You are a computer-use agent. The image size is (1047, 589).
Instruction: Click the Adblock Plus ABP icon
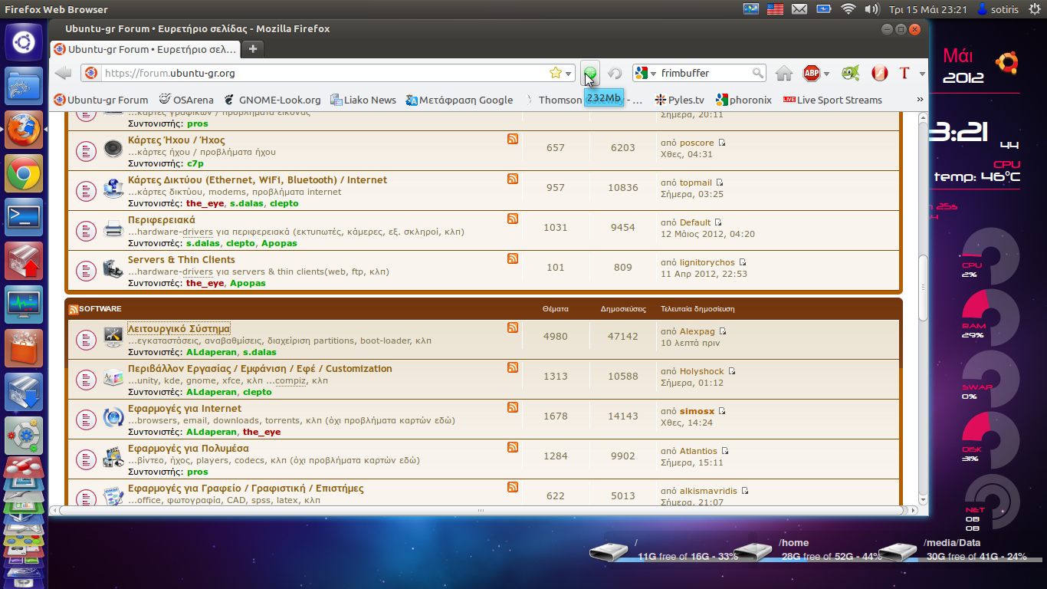pyautogui.click(x=811, y=74)
